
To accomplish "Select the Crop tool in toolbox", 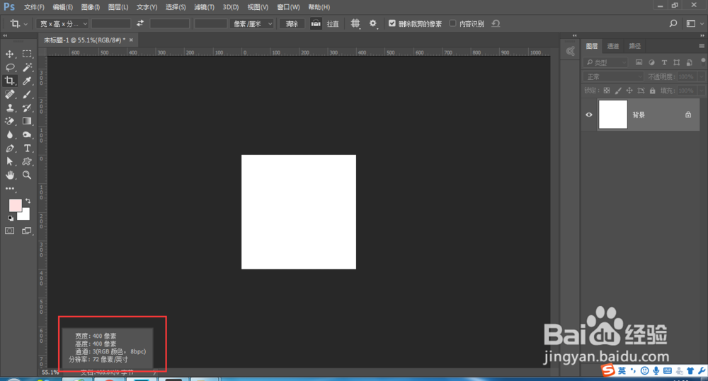I will click(9, 81).
